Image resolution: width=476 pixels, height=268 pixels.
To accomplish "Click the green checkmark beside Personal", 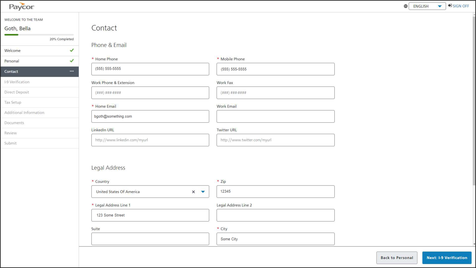I will click(72, 61).
